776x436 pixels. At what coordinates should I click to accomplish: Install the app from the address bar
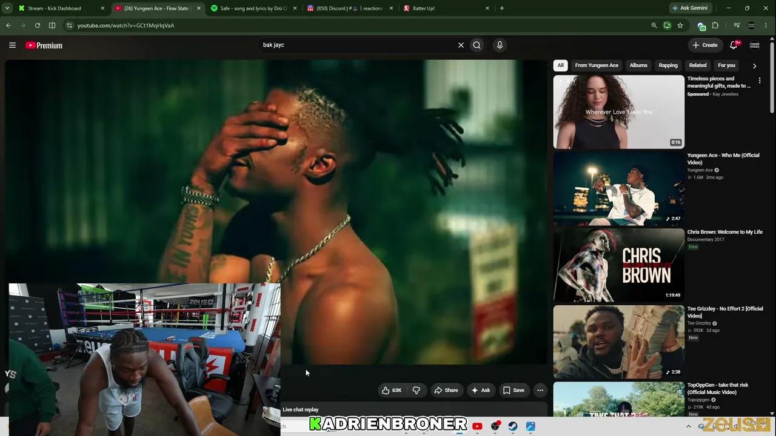pos(667,25)
